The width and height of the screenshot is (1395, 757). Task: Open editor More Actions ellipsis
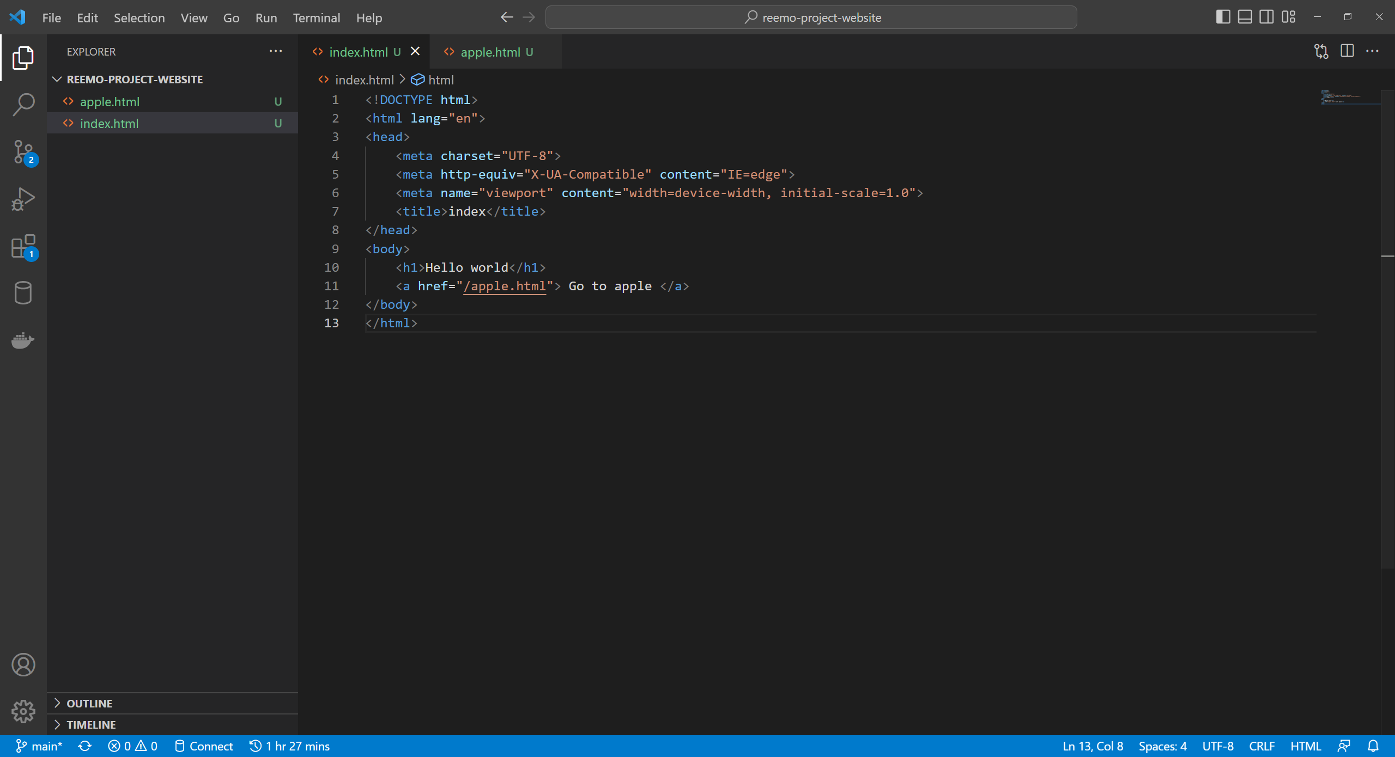click(x=1372, y=51)
